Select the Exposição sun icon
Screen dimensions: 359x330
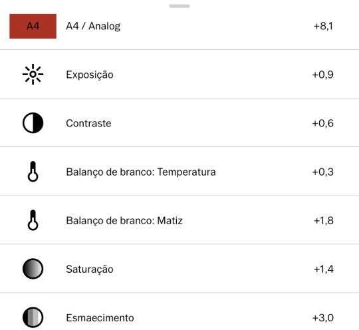[33, 75]
